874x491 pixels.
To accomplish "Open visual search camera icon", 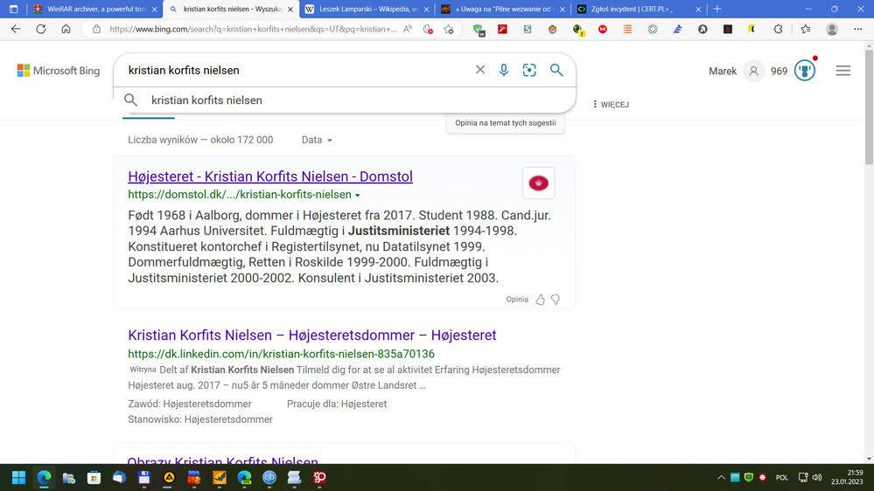I will (x=529, y=70).
